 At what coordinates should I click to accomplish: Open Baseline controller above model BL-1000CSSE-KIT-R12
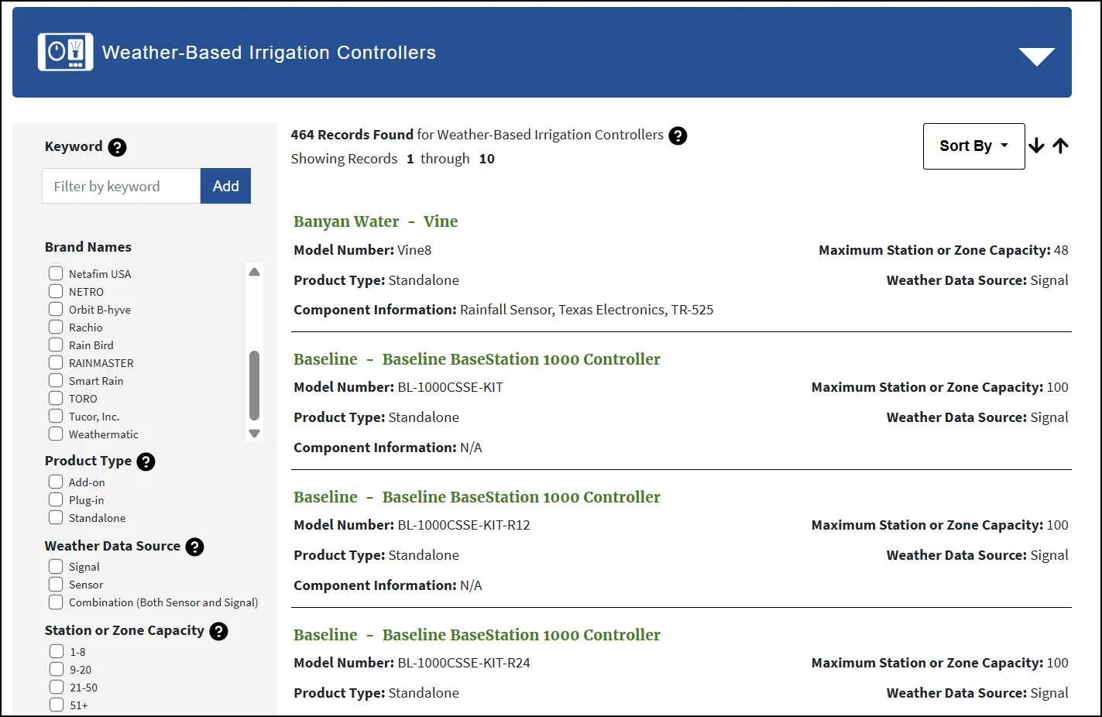pyautogui.click(x=477, y=497)
